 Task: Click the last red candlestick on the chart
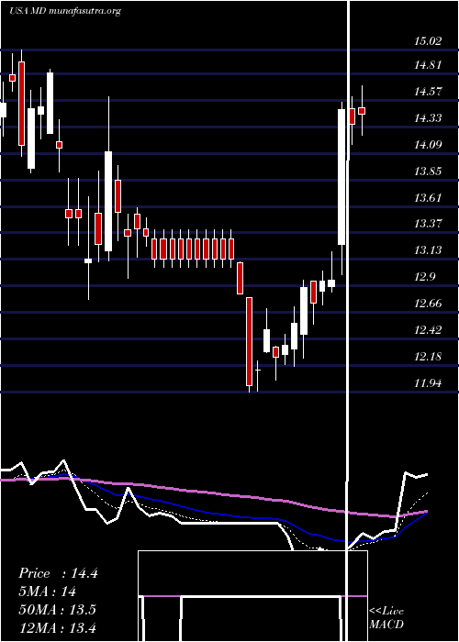[362, 111]
